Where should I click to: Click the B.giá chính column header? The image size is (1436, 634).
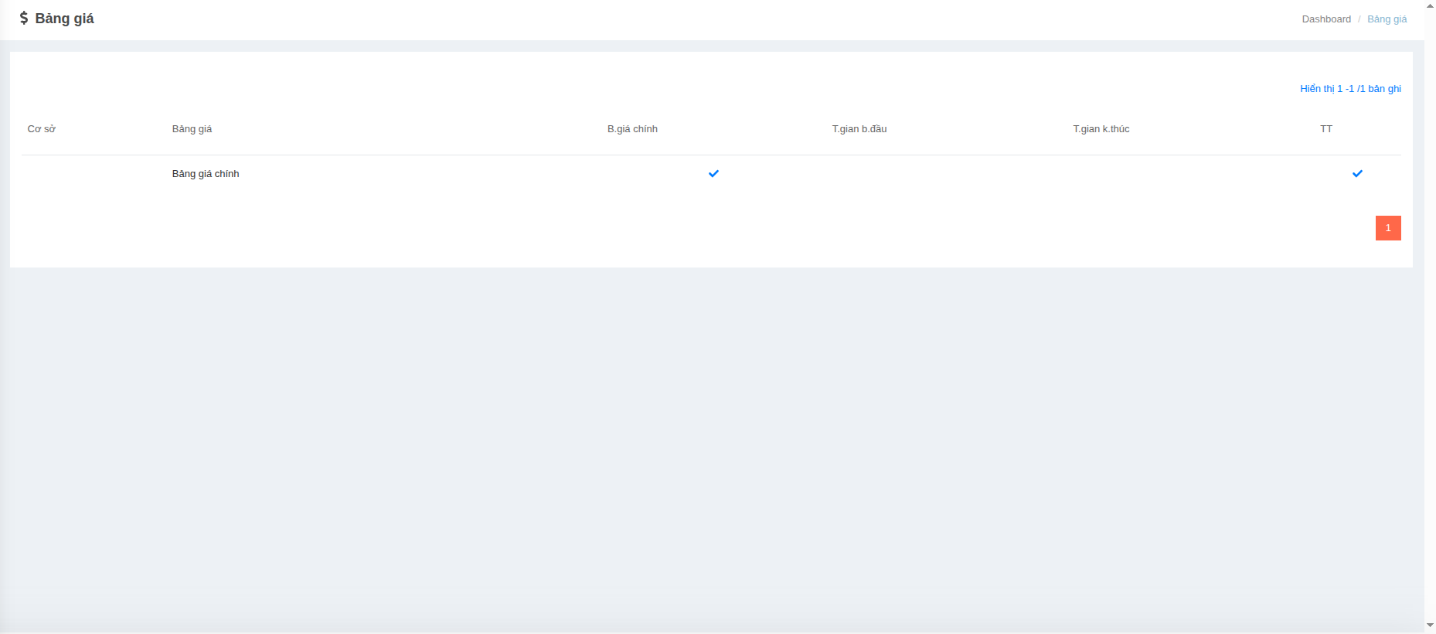click(632, 129)
